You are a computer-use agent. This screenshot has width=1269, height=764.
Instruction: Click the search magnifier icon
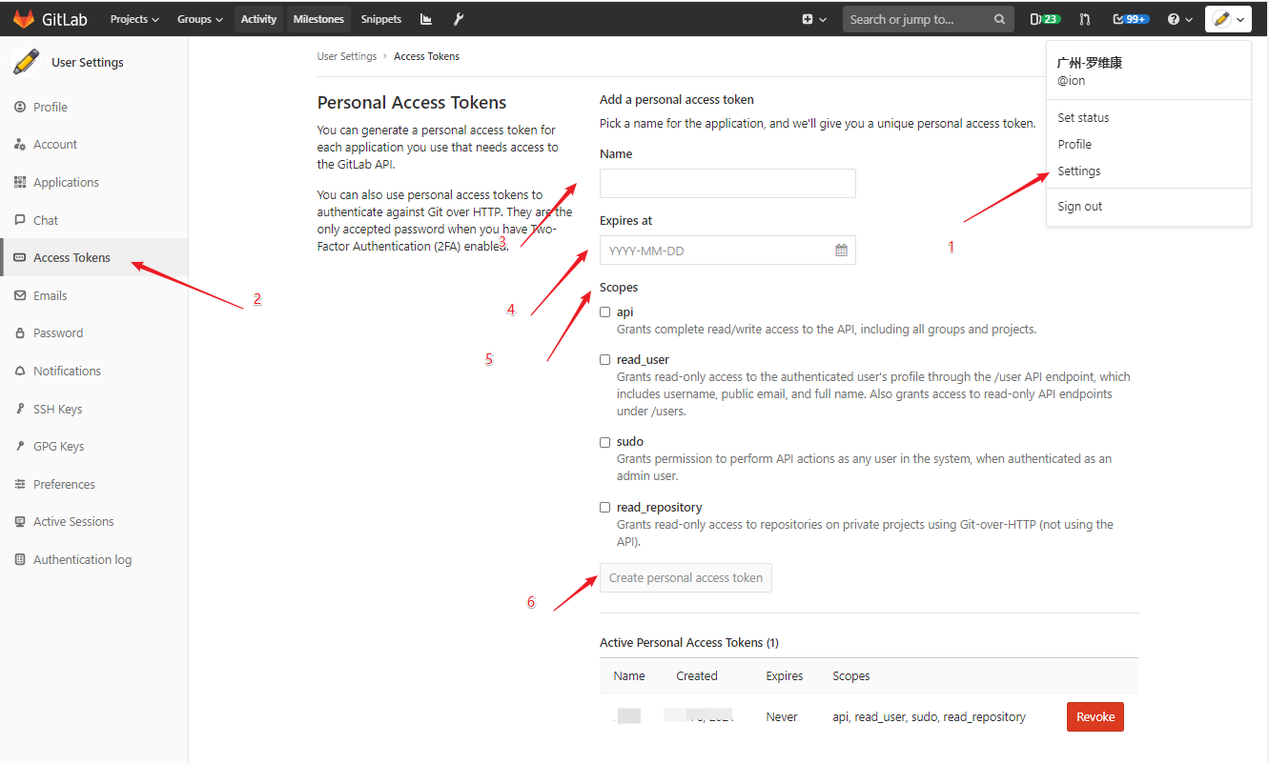point(999,19)
